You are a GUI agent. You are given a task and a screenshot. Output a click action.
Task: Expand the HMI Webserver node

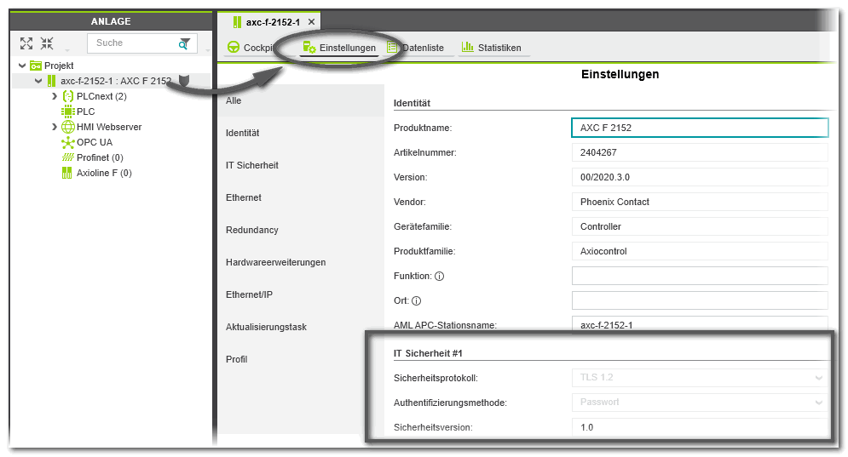point(54,127)
